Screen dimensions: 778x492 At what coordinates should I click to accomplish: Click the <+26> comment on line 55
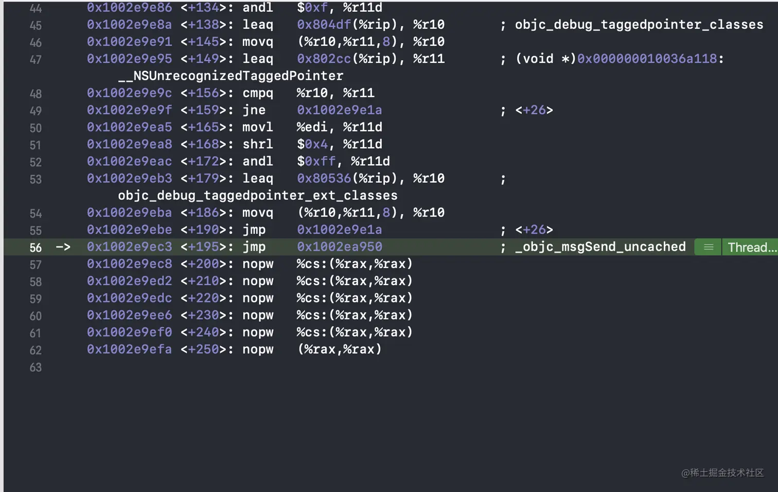tap(534, 229)
